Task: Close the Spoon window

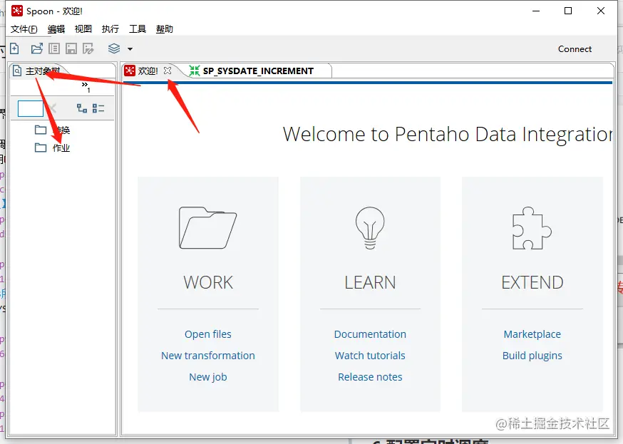Action: coord(601,11)
